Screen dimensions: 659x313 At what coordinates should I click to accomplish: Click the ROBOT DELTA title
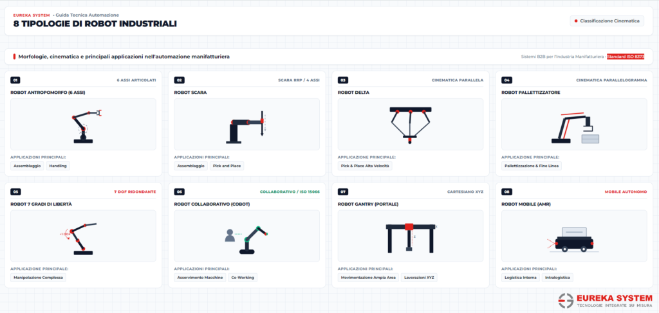click(x=353, y=93)
